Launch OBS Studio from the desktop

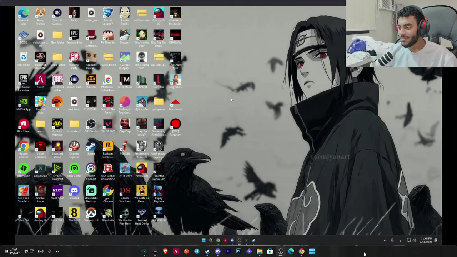pos(91,126)
